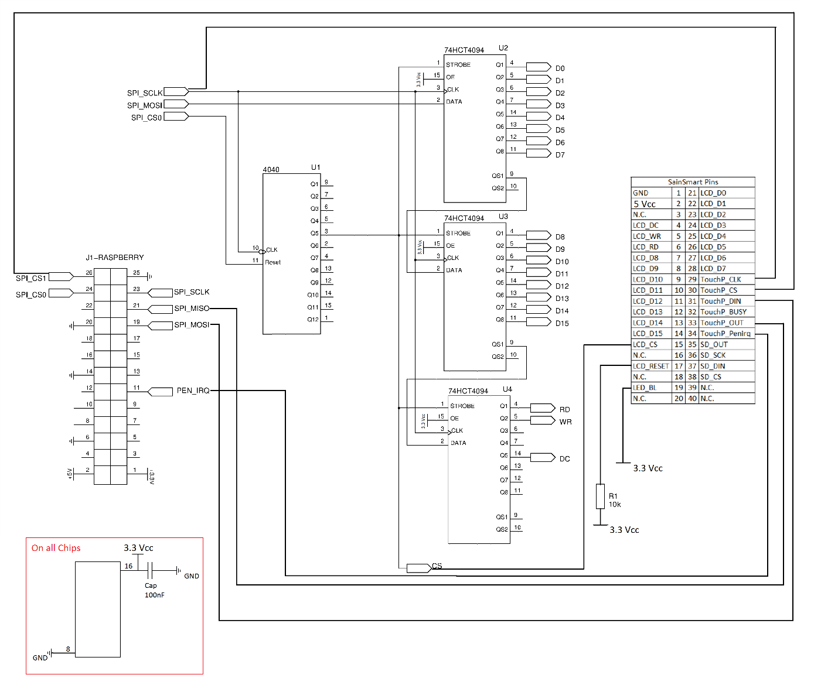
Task: Select the SD_SCK table cell
Action: tap(727, 355)
